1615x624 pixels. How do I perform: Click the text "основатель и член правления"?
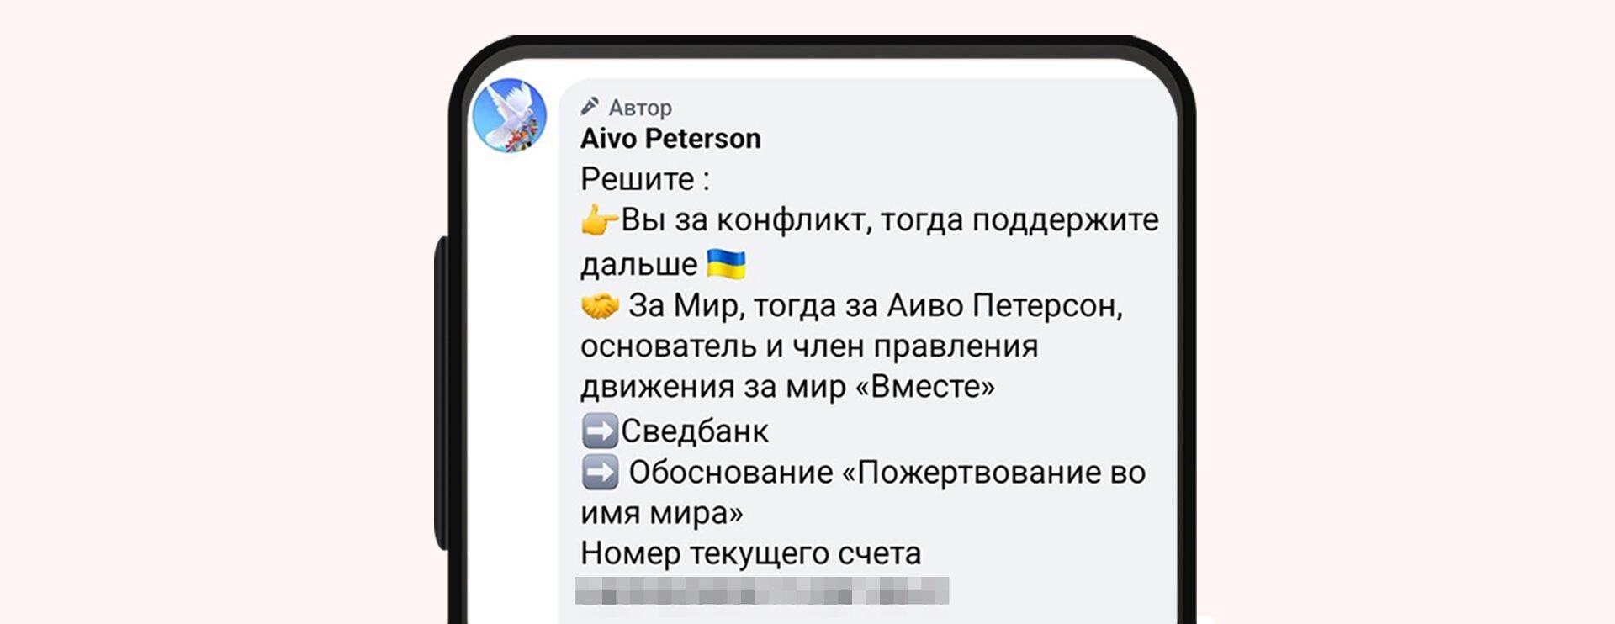(x=809, y=346)
